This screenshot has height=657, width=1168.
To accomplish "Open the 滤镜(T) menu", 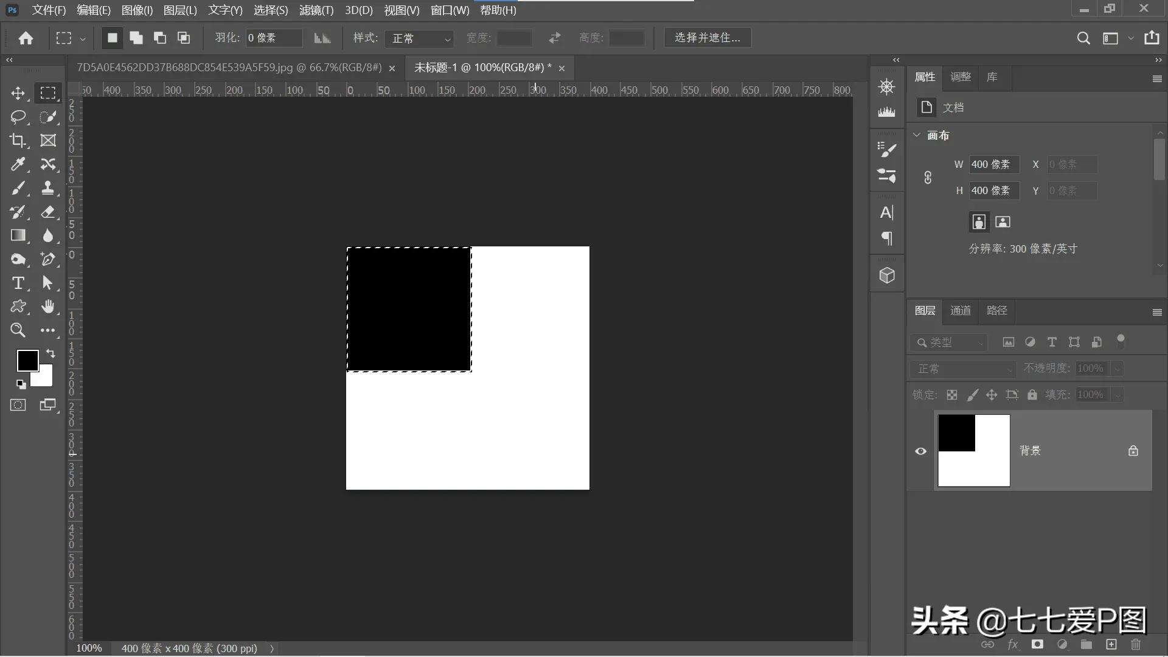I will click(x=316, y=10).
